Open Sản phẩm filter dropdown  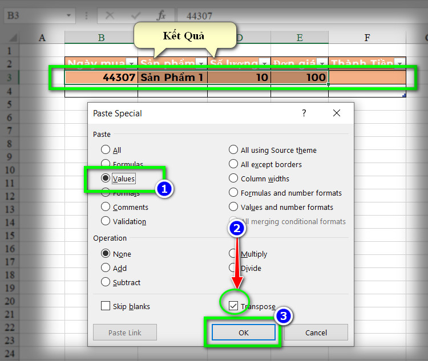tap(201, 63)
